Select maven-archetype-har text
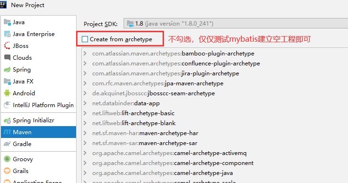This screenshot has width=348, height=183. pyautogui.click(x=169, y=133)
